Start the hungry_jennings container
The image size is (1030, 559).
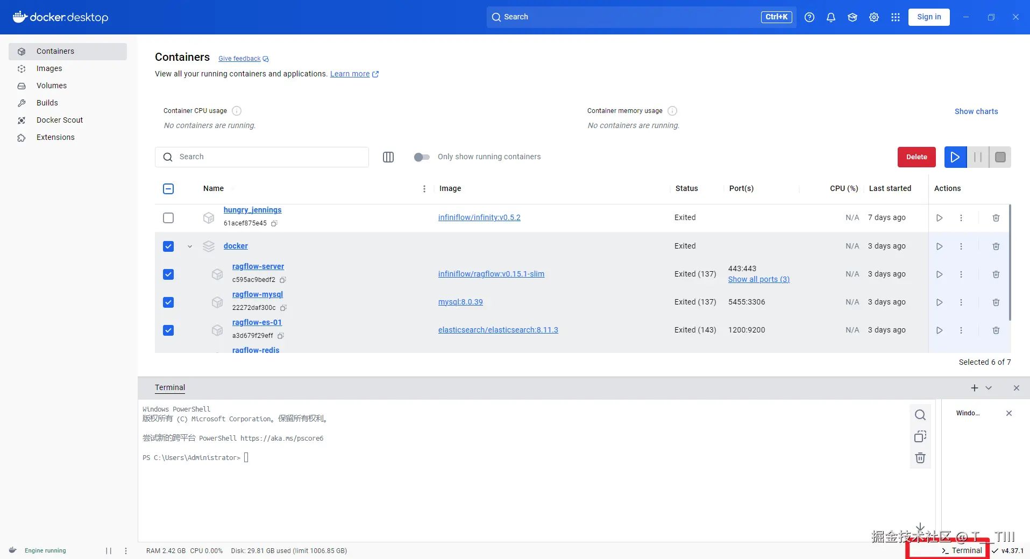[940, 218]
